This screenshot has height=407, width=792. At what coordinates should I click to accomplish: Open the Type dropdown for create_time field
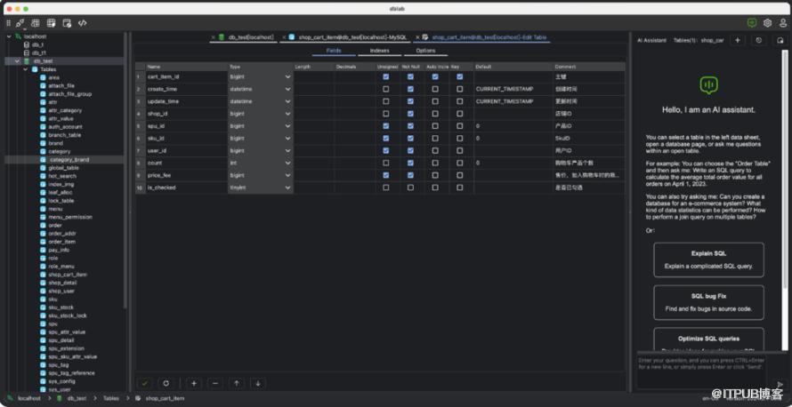click(x=287, y=89)
